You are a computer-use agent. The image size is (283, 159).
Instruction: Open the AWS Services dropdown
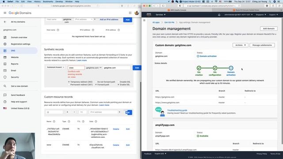point(161,15)
